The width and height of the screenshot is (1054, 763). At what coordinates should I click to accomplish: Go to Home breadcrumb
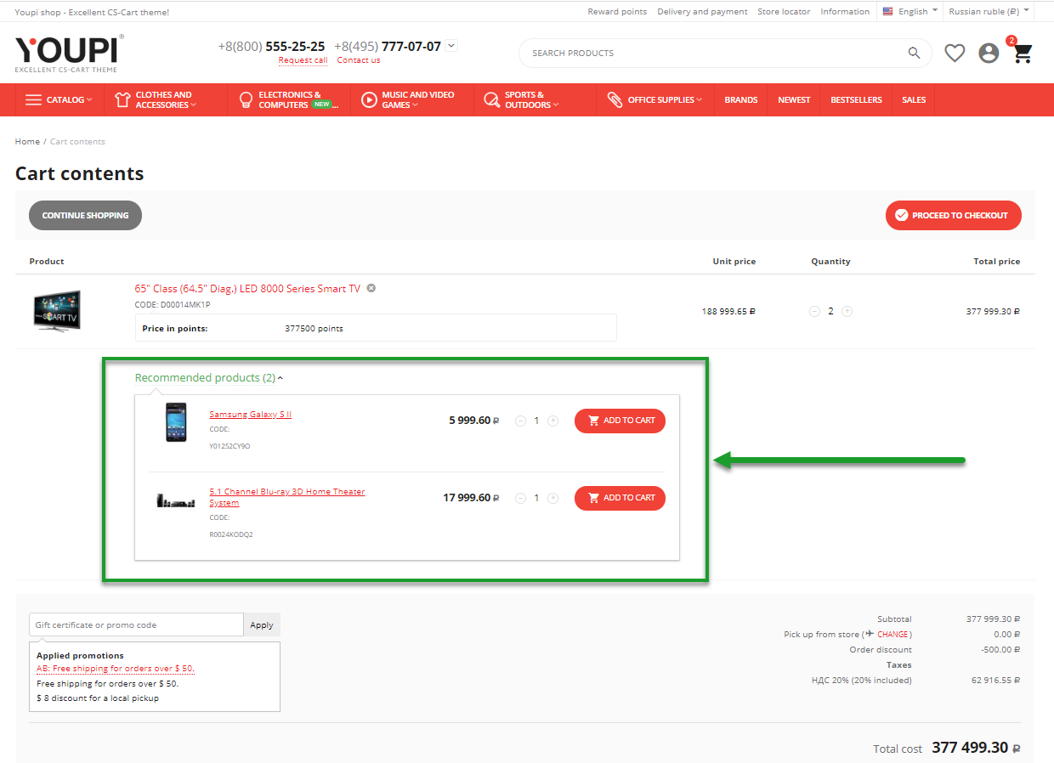pyautogui.click(x=27, y=141)
